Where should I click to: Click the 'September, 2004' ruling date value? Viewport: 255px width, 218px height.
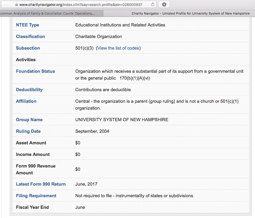pyautogui.click(x=92, y=131)
